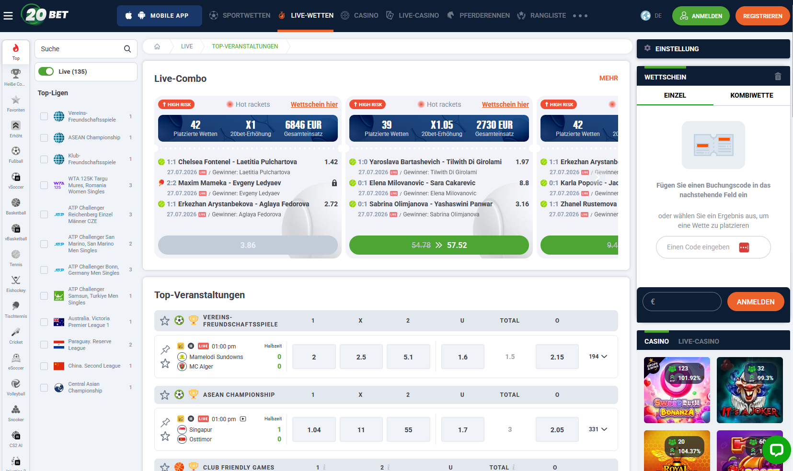Open the live chat bubble
793x471 pixels.
click(x=776, y=449)
